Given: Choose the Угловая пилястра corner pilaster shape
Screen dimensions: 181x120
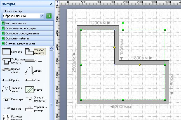Looking at the screenshot, I should pyautogui.click(x=36, y=99).
